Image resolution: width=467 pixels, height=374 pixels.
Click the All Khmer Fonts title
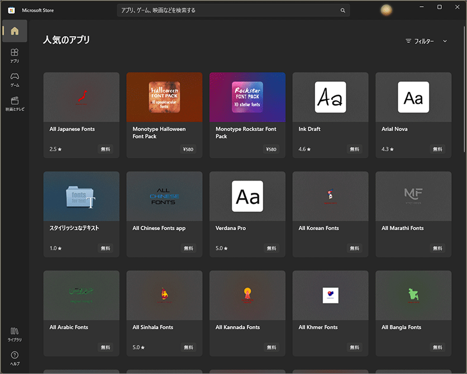318,327
